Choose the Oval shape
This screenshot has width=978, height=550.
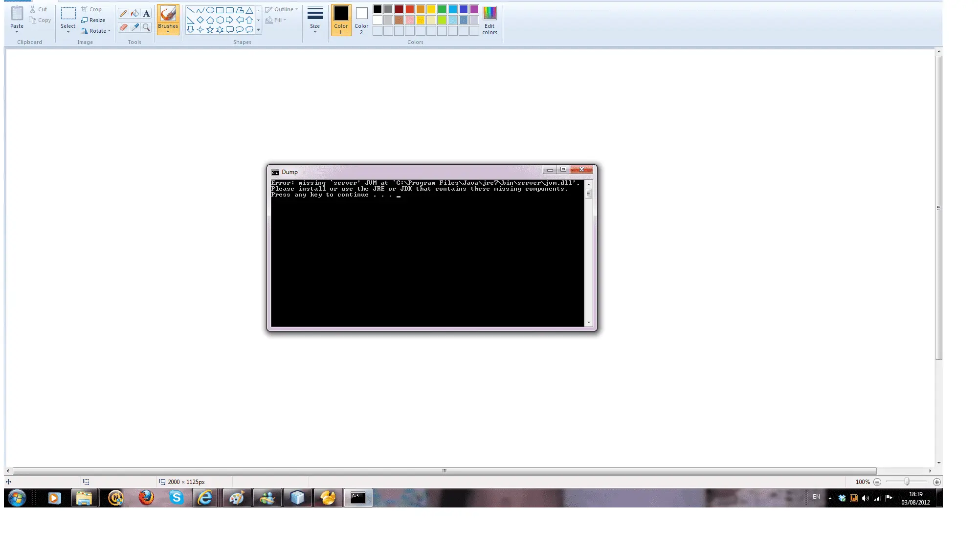[x=210, y=10]
